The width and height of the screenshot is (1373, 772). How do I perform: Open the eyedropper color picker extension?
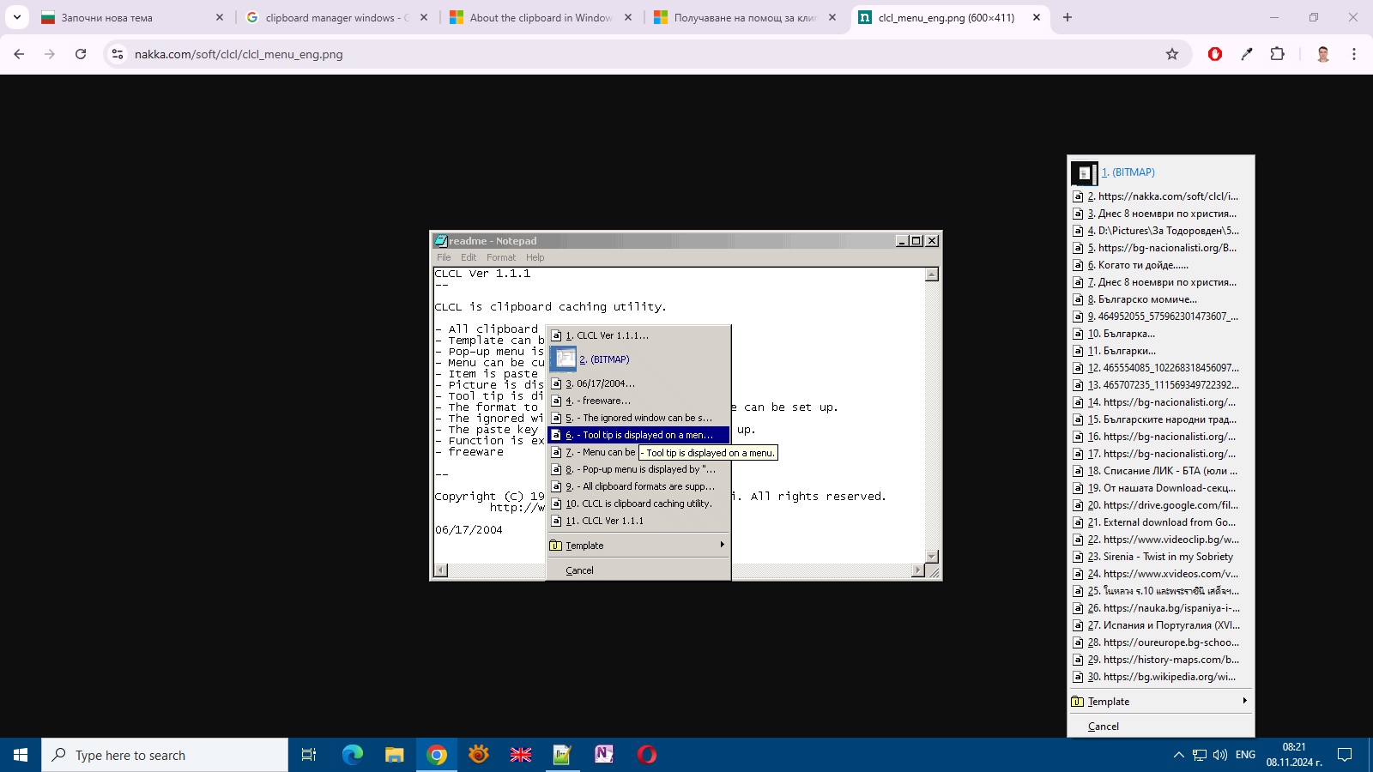click(1247, 54)
